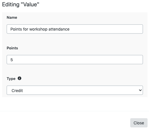This screenshot has height=129, width=149.
Task: Click the Name field label
Action: [12, 18]
